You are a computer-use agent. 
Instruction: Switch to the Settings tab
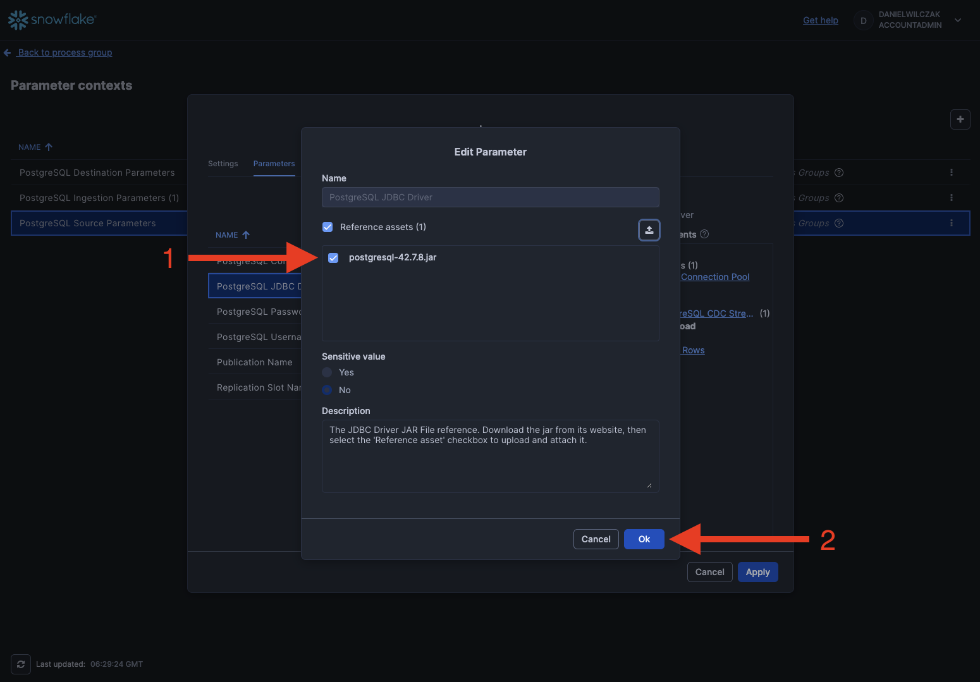[223, 164]
